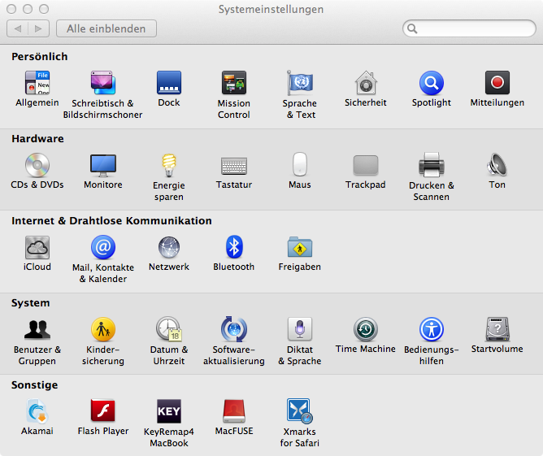Open Drucken & Scannen settings
This screenshot has width=543, height=456.
(431, 166)
